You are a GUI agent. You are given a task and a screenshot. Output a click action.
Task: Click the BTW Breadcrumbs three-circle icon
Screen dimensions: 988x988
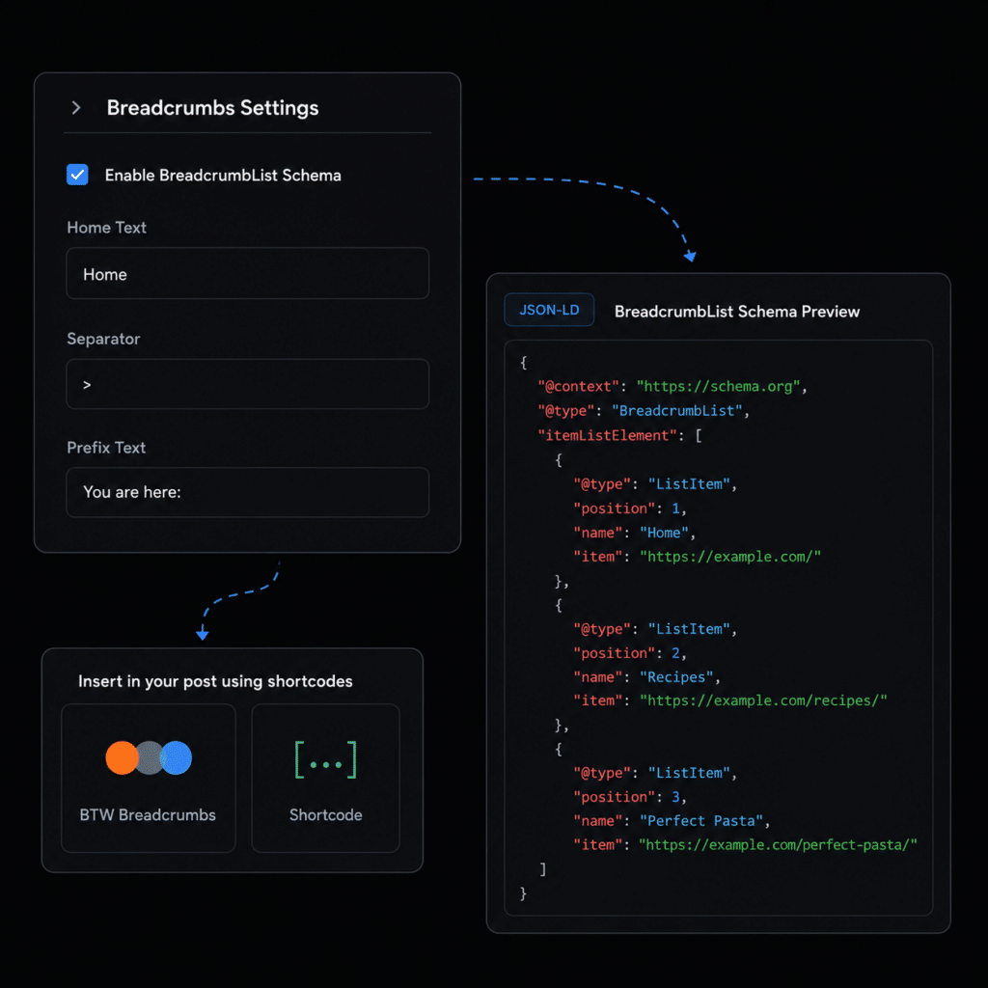point(149,757)
